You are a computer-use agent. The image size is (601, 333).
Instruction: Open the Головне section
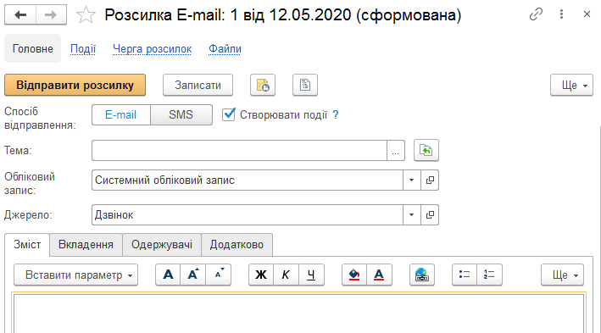32,48
